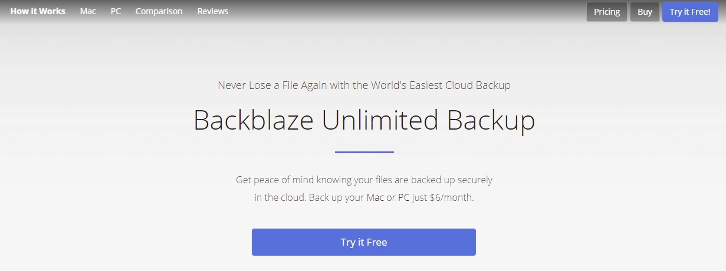Viewport: 726px width, 271px height.
Task: Click the word Backup at the heading's end
Action: pyautogui.click(x=491, y=120)
